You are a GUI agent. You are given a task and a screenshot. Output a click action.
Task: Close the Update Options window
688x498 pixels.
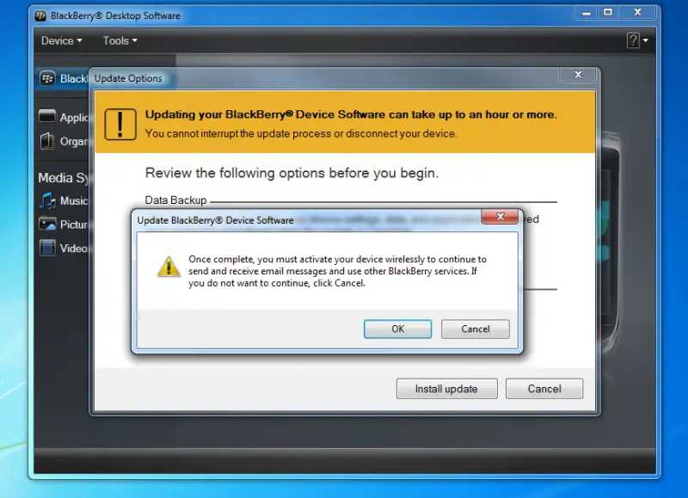[x=578, y=75]
